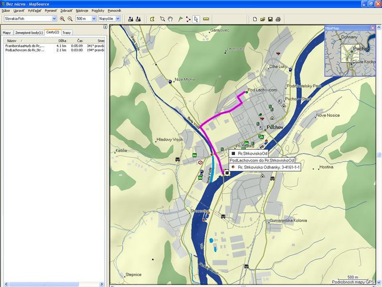
Task: Select the route tool icon
Action: click(189, 19)
